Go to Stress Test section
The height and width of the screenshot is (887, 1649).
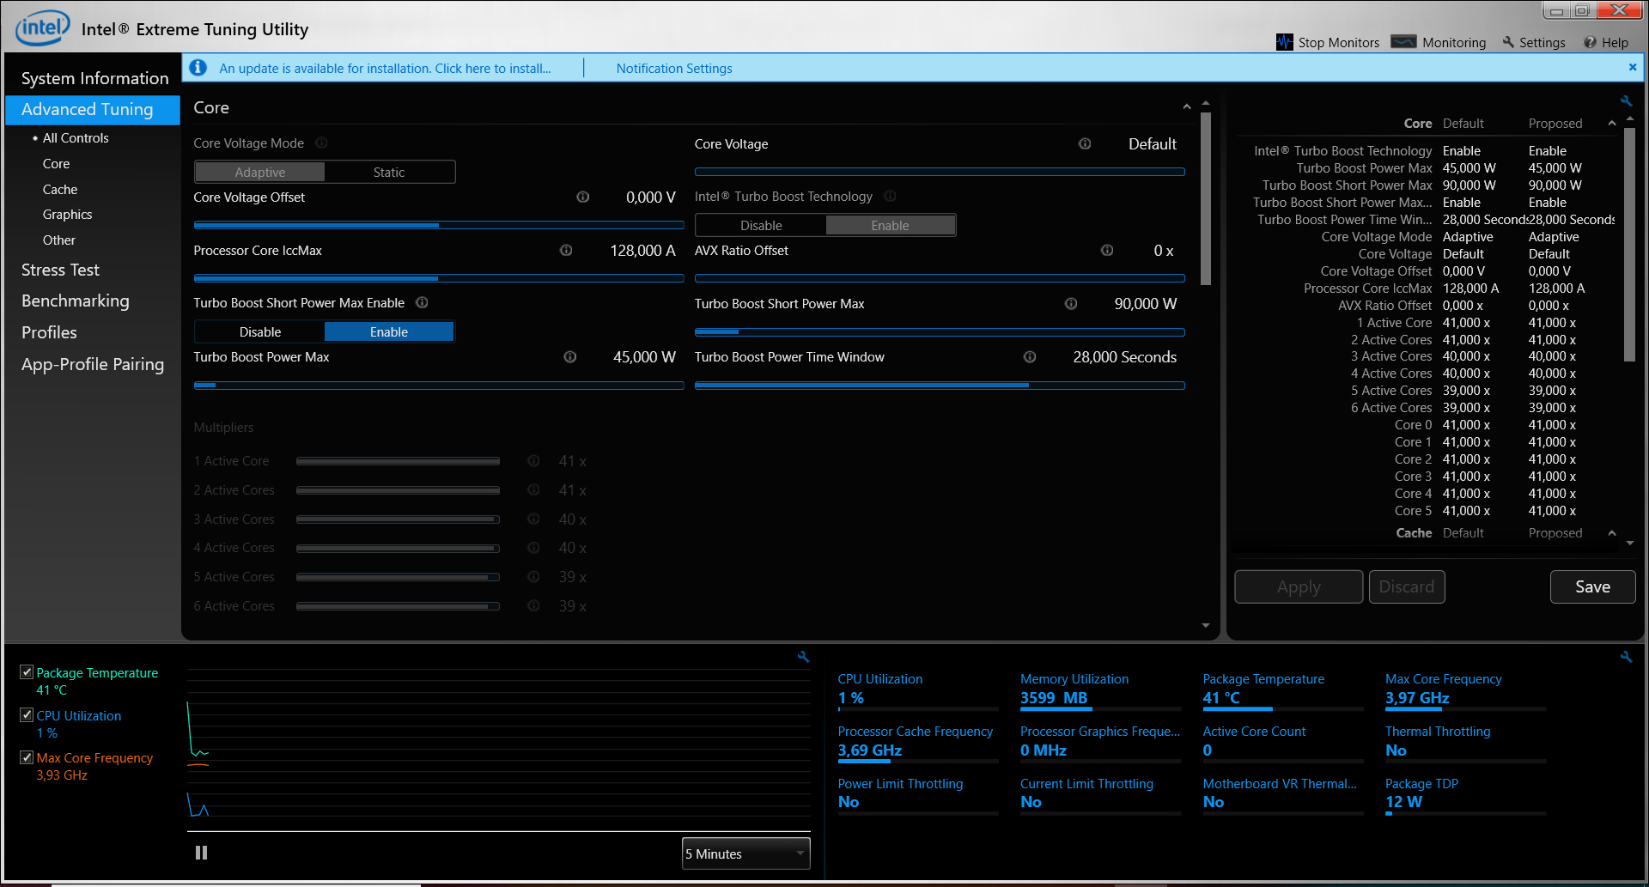click(60, 270)
